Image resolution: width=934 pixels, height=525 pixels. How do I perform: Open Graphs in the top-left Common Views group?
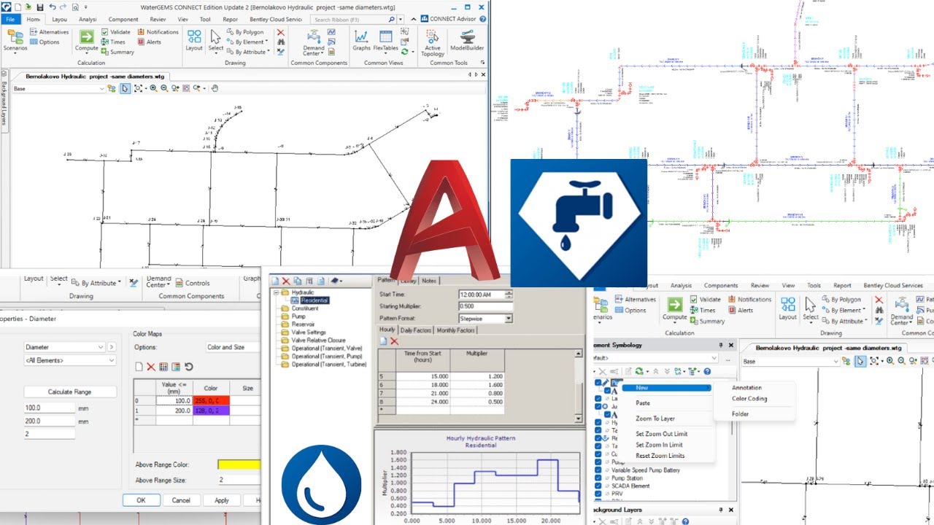(362, 40)
